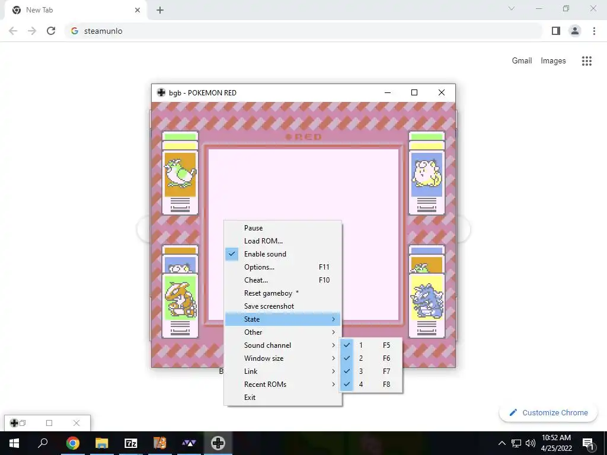Expand the Sound channel submenu arrow

[x=333, y=345]
